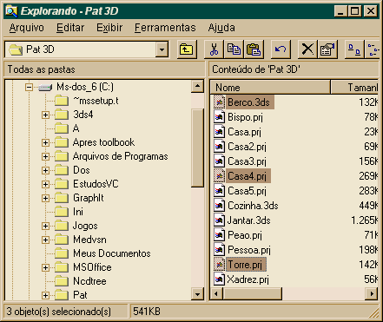383x322 pixels.
Task: Select the Meus Documentos folder
Action: click(x=112, y=253)
